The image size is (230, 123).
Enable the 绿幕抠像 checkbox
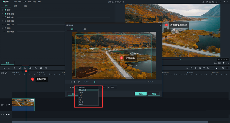coord(5,21)
